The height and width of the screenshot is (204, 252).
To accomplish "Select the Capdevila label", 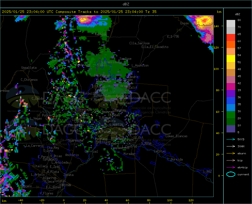I will (x=83, y=65).
